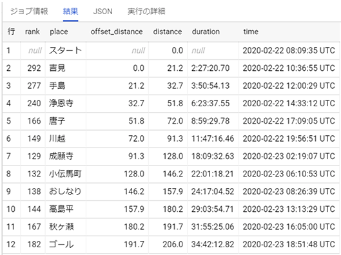Click duration 31:55:25.06
The image size is (341, 255).
213,227
